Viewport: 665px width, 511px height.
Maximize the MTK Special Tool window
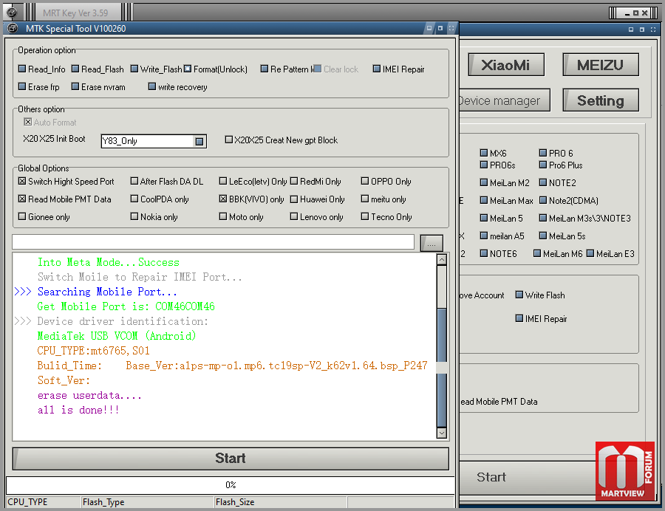[x=440, y=28]
